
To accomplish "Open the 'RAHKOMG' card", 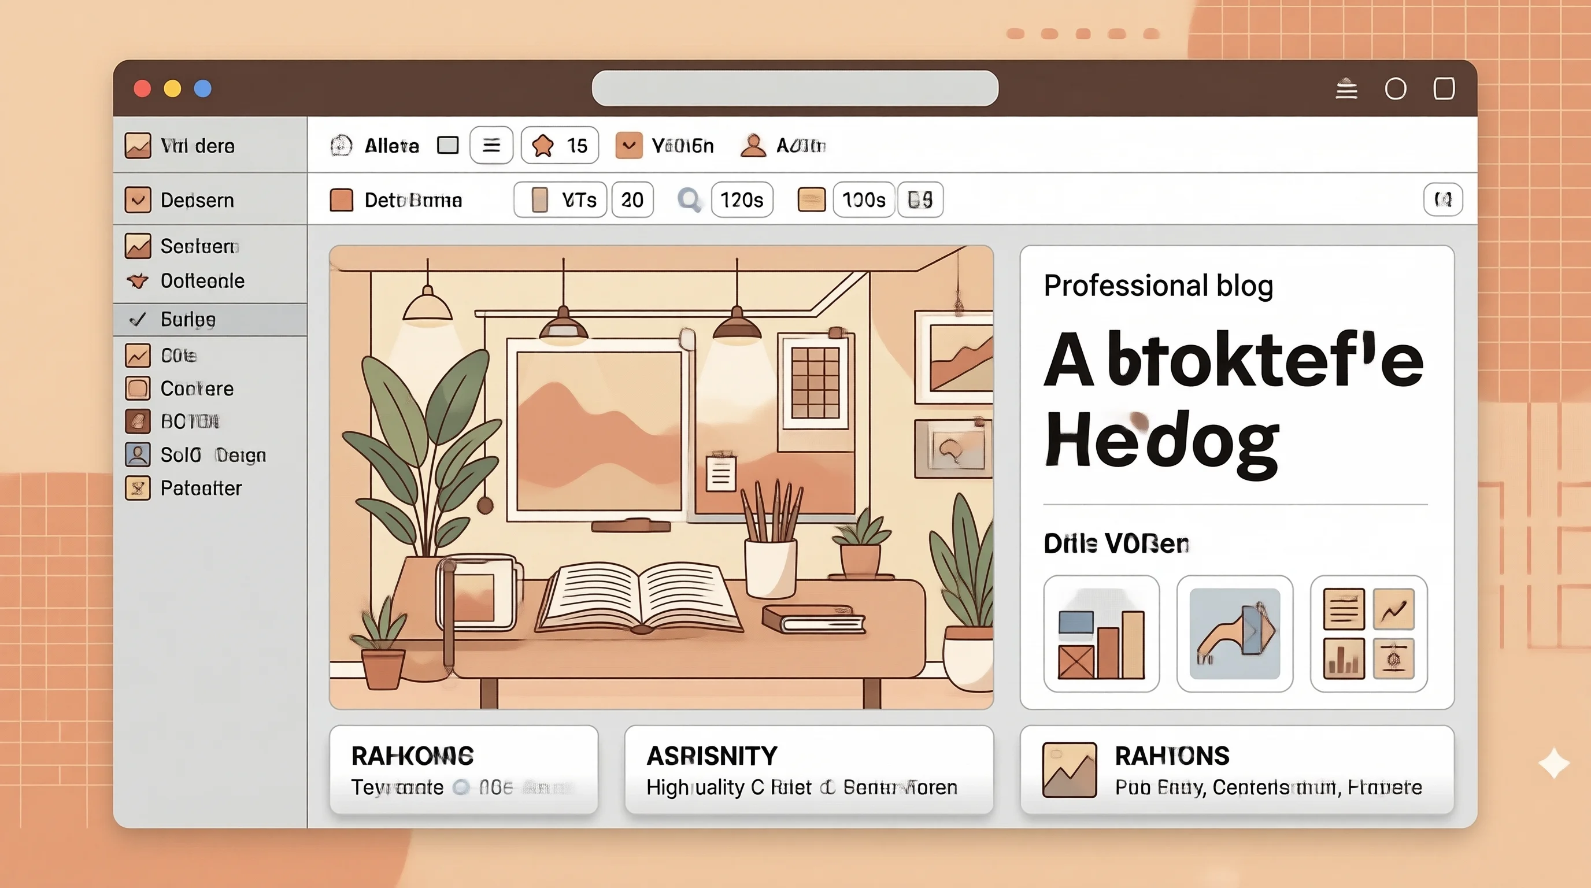I will pyautogui.click(x=464, y=770).
